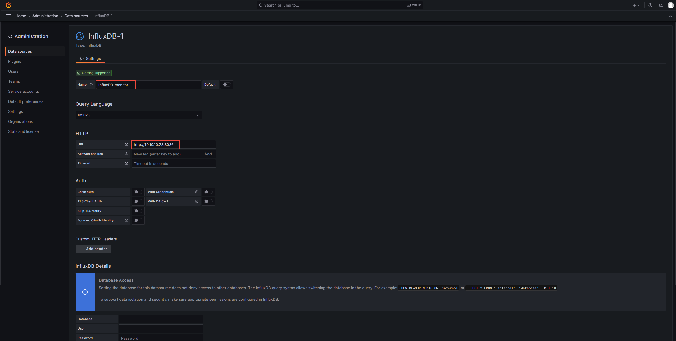Click the Timeout in seconds input

pos(173,163)
